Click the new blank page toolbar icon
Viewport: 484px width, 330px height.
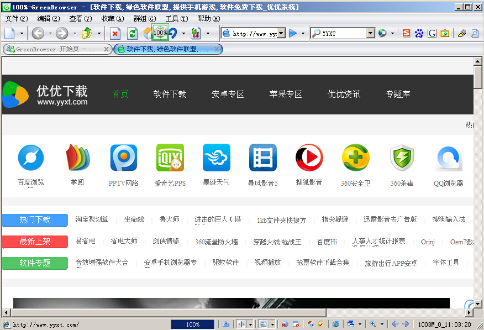point(9,33)
